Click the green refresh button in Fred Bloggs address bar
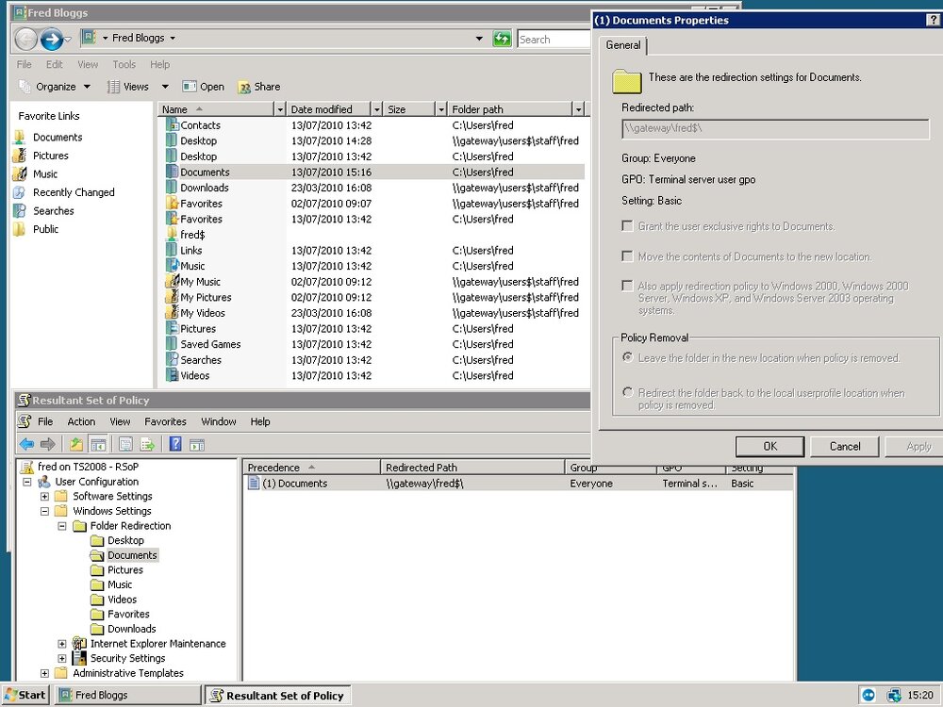The width and height of the screenshot is (943, 707). coord(502,39)
